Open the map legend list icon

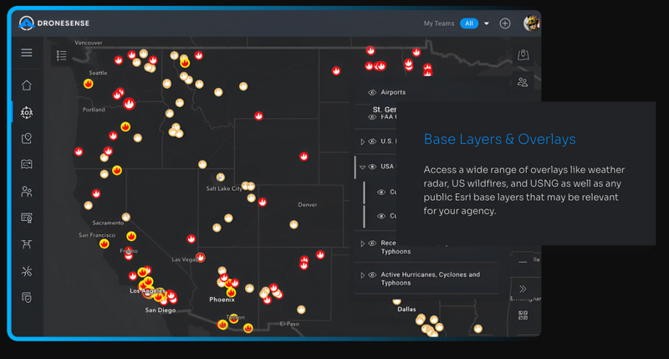click(x=61, y=55)
